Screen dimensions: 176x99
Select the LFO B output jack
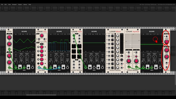[9, 68]
